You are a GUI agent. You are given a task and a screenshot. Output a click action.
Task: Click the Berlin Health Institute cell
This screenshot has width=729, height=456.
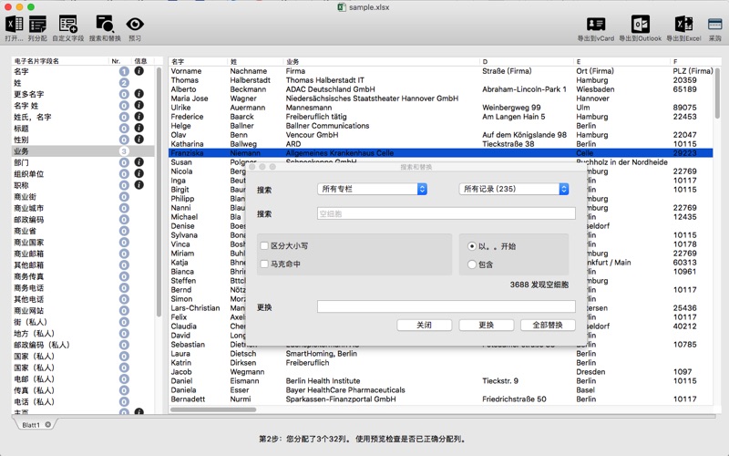(323, 381)
